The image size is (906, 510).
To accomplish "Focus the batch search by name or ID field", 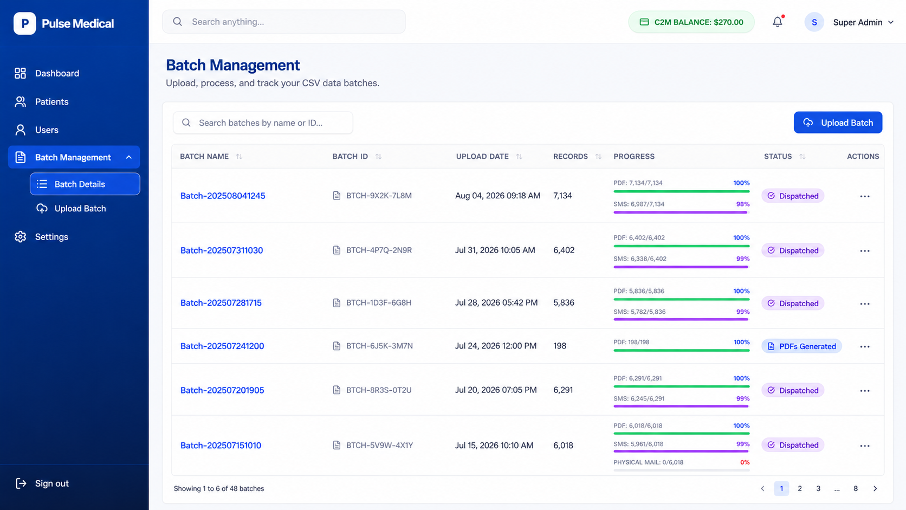I will point(263,122).
